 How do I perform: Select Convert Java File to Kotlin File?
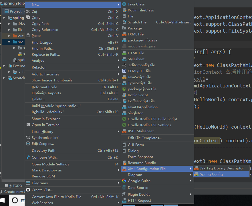pyautogui.click(x=73, y=197)
